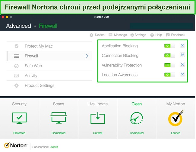Viewport: 196px width, 152px height.
Task: Click Launch under My Norton
Action: click(x=175, y=133)
